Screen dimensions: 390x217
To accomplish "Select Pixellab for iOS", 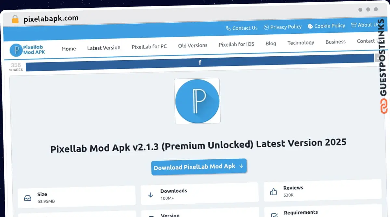I will (x=236, y=44).
